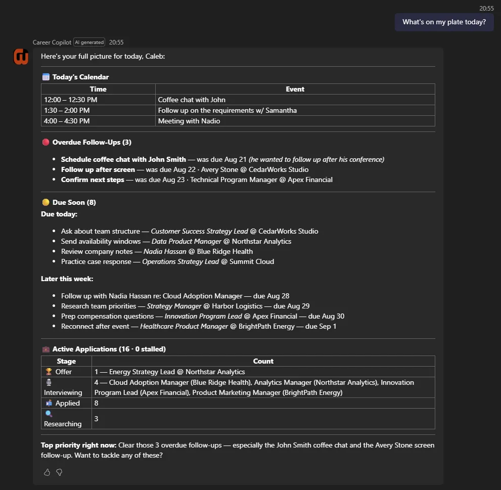Click the '1:30 – 2:00 PM' time cell
Viewport: 501px width, 490px height.
click(x=98, y=110)
